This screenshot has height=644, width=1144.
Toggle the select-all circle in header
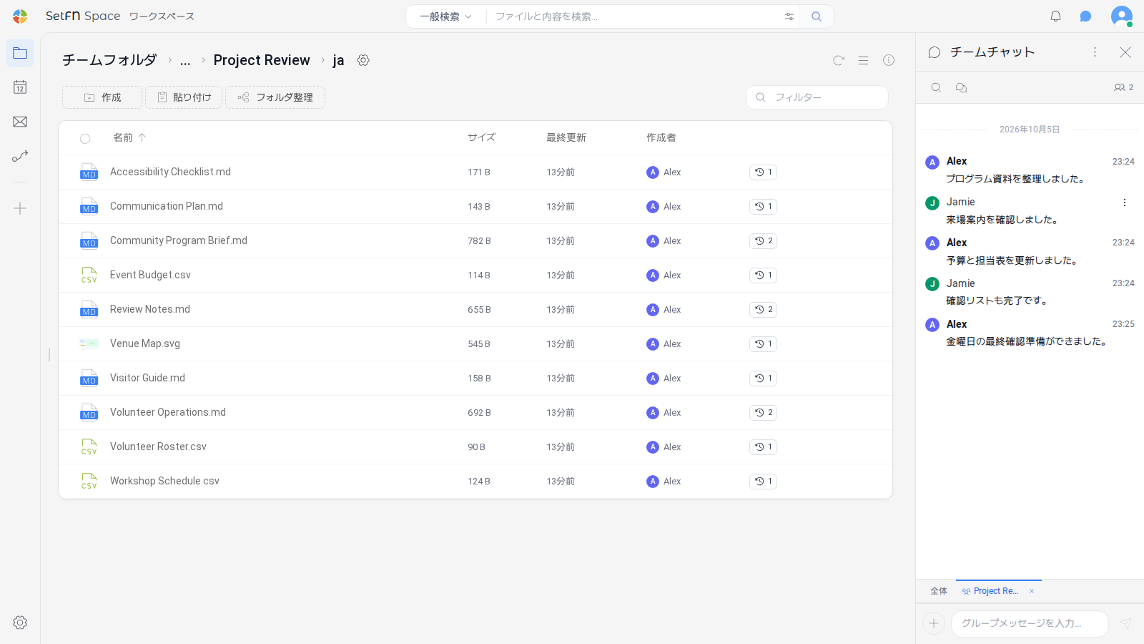click(85, 139)
